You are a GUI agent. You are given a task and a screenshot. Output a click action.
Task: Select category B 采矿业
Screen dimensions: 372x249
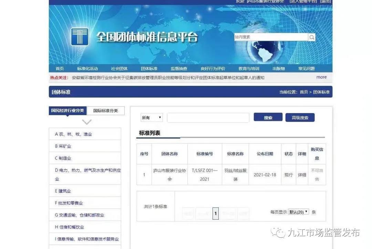pyautogui.click(x=85, y=146)
